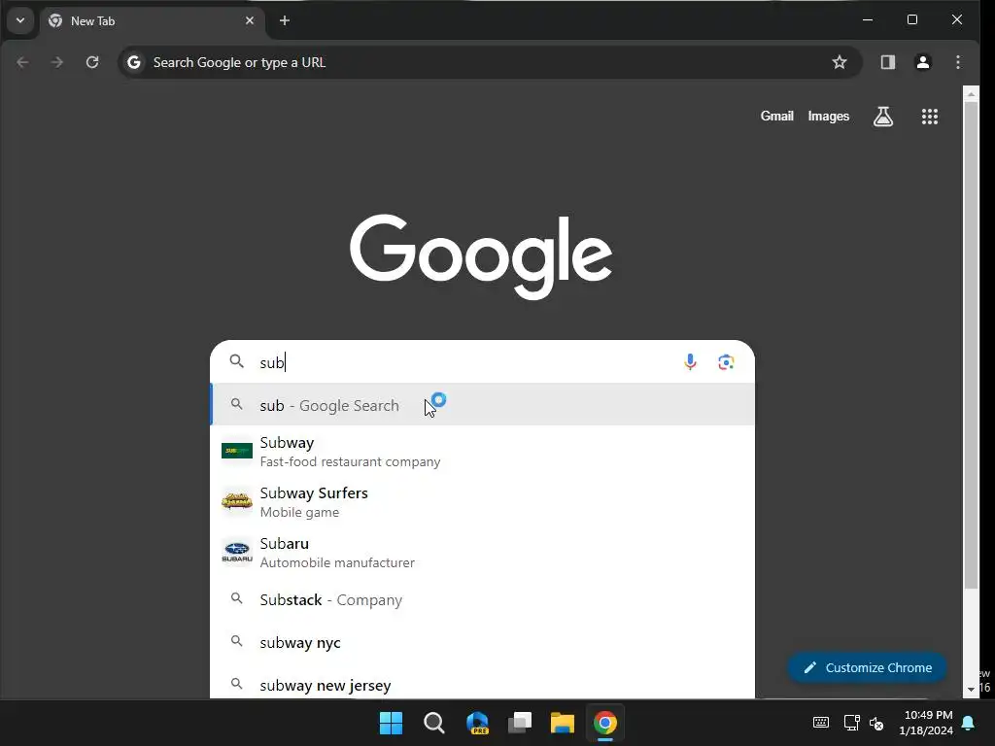The height and width of the screenshot is (746, 995).
Task: Click in the address bar URL field
Action: 489,62
